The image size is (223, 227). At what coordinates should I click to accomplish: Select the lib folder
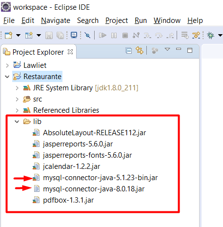(37, 122)
